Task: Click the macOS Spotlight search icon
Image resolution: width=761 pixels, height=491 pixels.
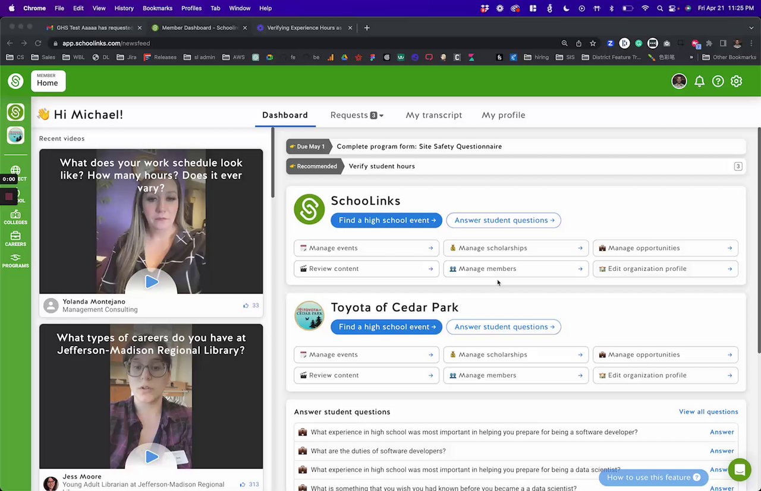Action: (661, 8)
